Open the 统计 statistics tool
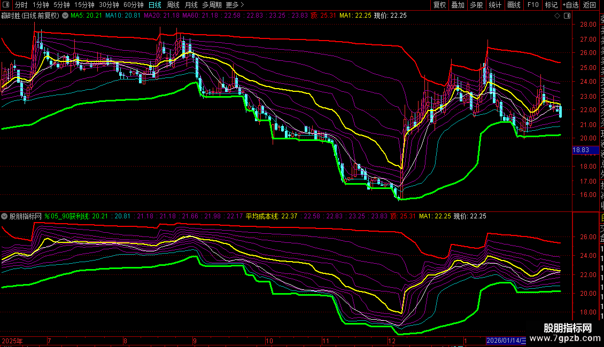604x347 pixels. tap(495, 5)
